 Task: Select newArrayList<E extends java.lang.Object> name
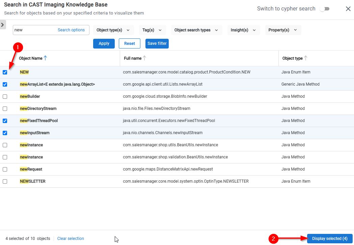click(x=57, y=84)
